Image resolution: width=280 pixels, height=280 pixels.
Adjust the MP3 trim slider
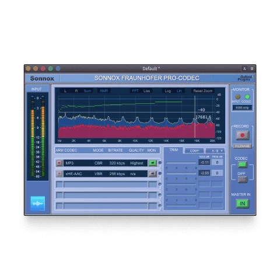click(x=181, y=163)
